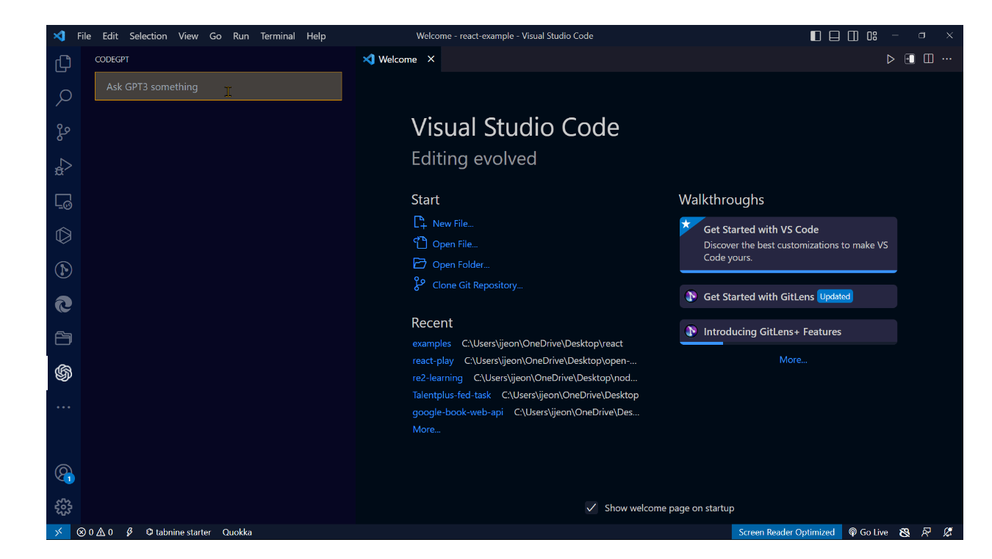Toggle Show welcome page on startup checkbox

[592, 508]
